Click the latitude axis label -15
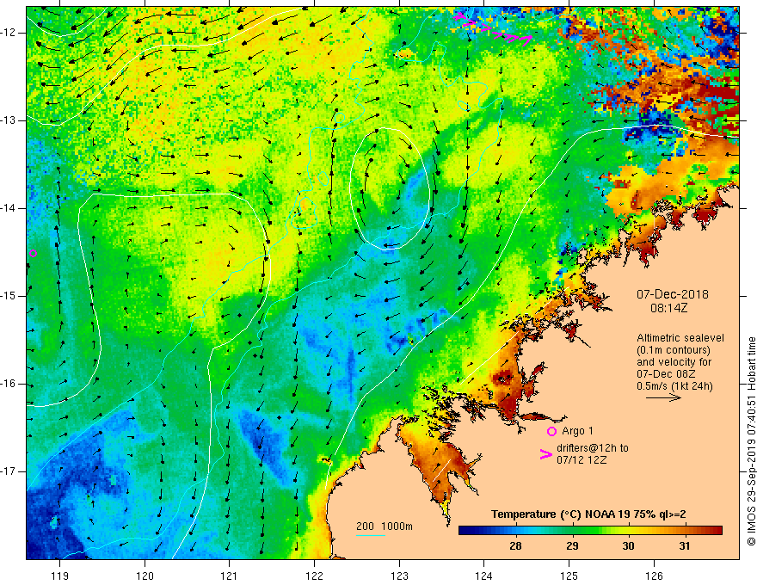 click(x=9, y=296)
